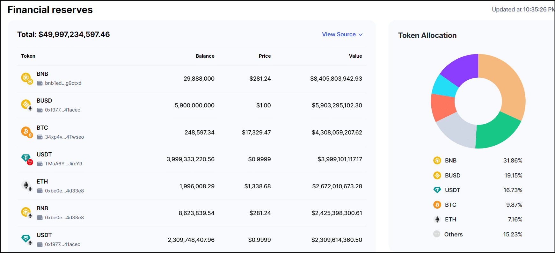The height and width of the screenshot is (253, 555).
Task: Click the Token Allocation heading
Action: [427, 35]
